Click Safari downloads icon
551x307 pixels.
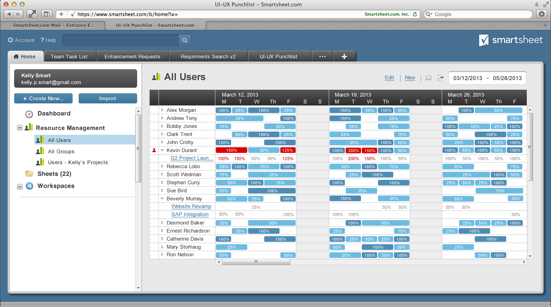point(541,14)
